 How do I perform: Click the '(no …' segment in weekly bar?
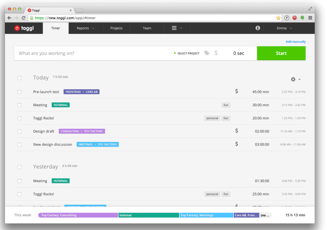pos(265,215)
